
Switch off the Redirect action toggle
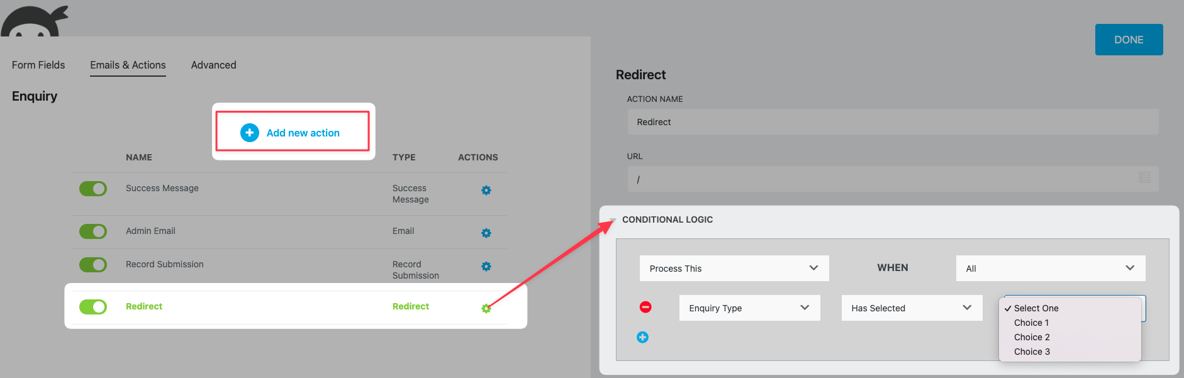click(93, 307)
